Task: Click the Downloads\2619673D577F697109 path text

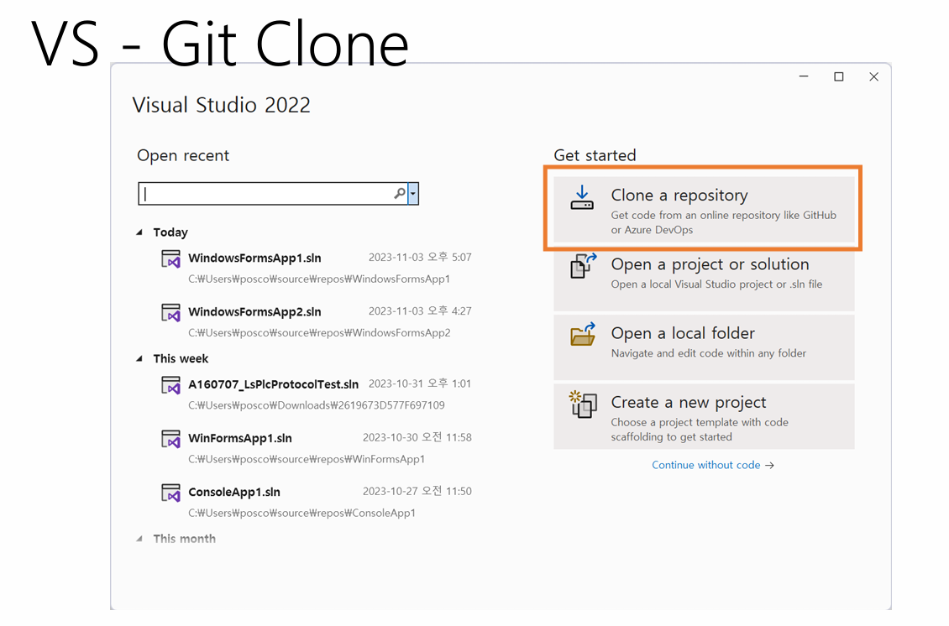Action: click(x=316, y=405)
